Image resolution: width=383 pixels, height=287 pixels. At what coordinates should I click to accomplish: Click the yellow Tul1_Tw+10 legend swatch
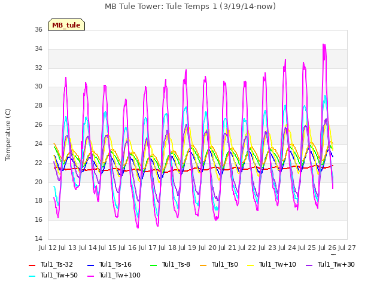tap(251, 265)
